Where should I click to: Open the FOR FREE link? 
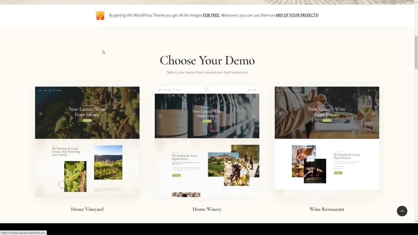point(211,15)
